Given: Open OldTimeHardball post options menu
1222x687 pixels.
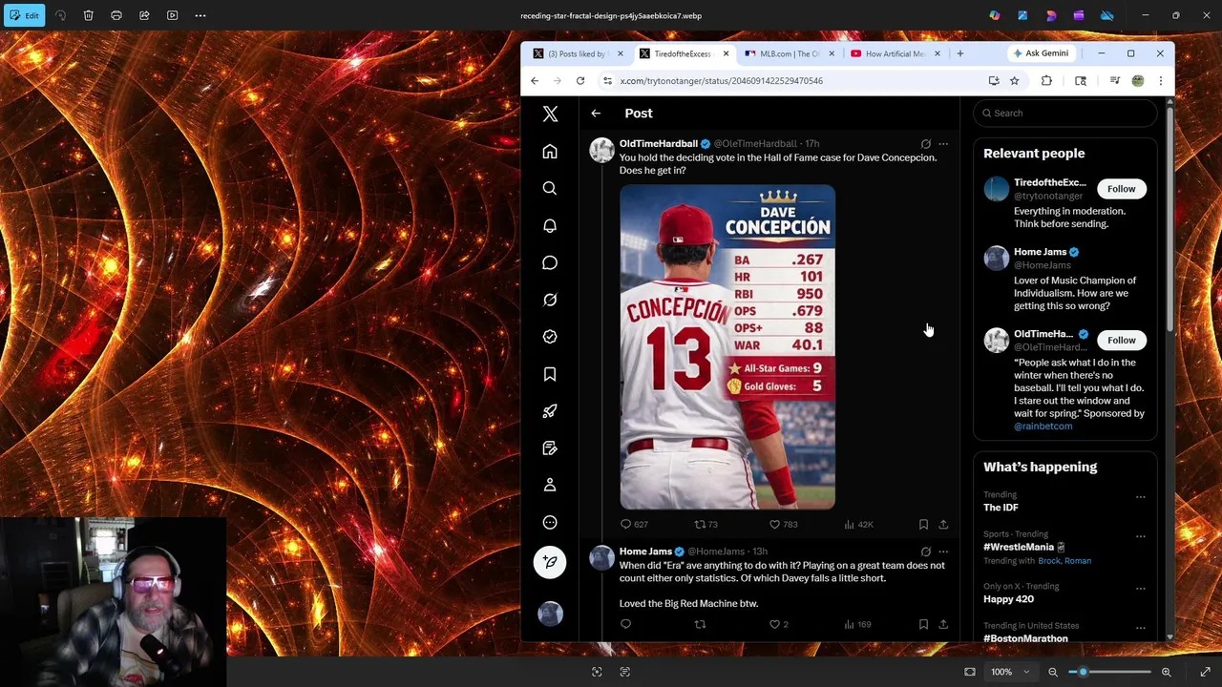Looking at the screenshot, I should click(x=943, y=144).
